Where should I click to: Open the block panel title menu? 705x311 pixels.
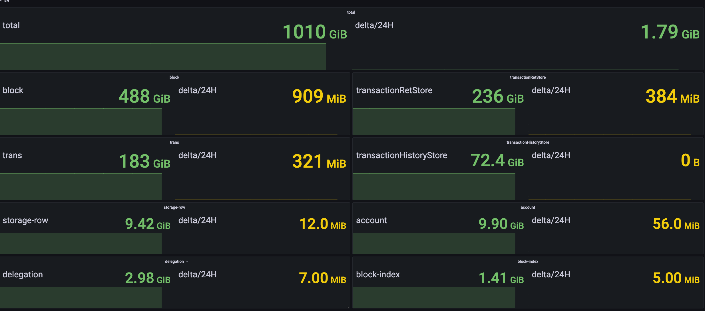[174, 77]
